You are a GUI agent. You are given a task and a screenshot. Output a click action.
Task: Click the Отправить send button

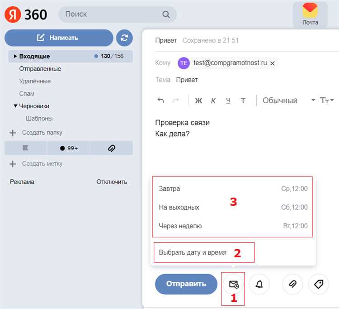(x=186, y=284)
